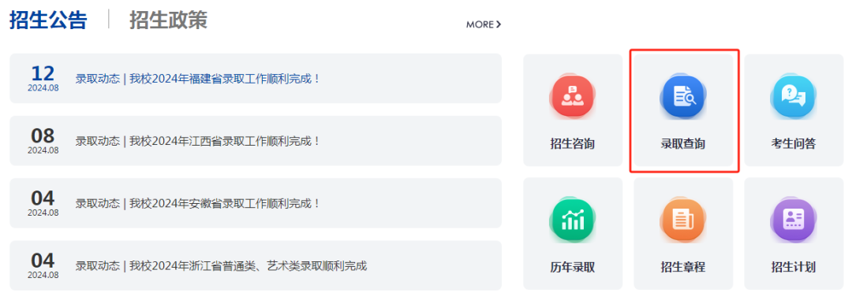
Task: Click the 招生咨询 label text
Action: (572, 144)
